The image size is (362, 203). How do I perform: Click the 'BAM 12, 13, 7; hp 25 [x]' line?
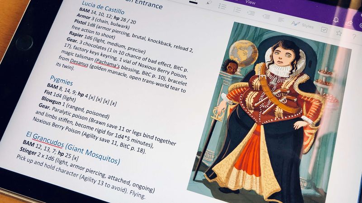click(x=51, y=151)
